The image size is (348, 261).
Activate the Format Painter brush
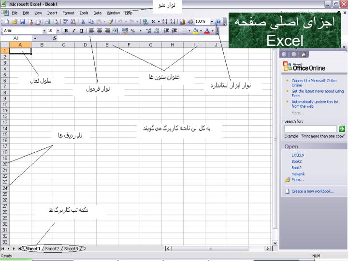click(x=111, y=22)
